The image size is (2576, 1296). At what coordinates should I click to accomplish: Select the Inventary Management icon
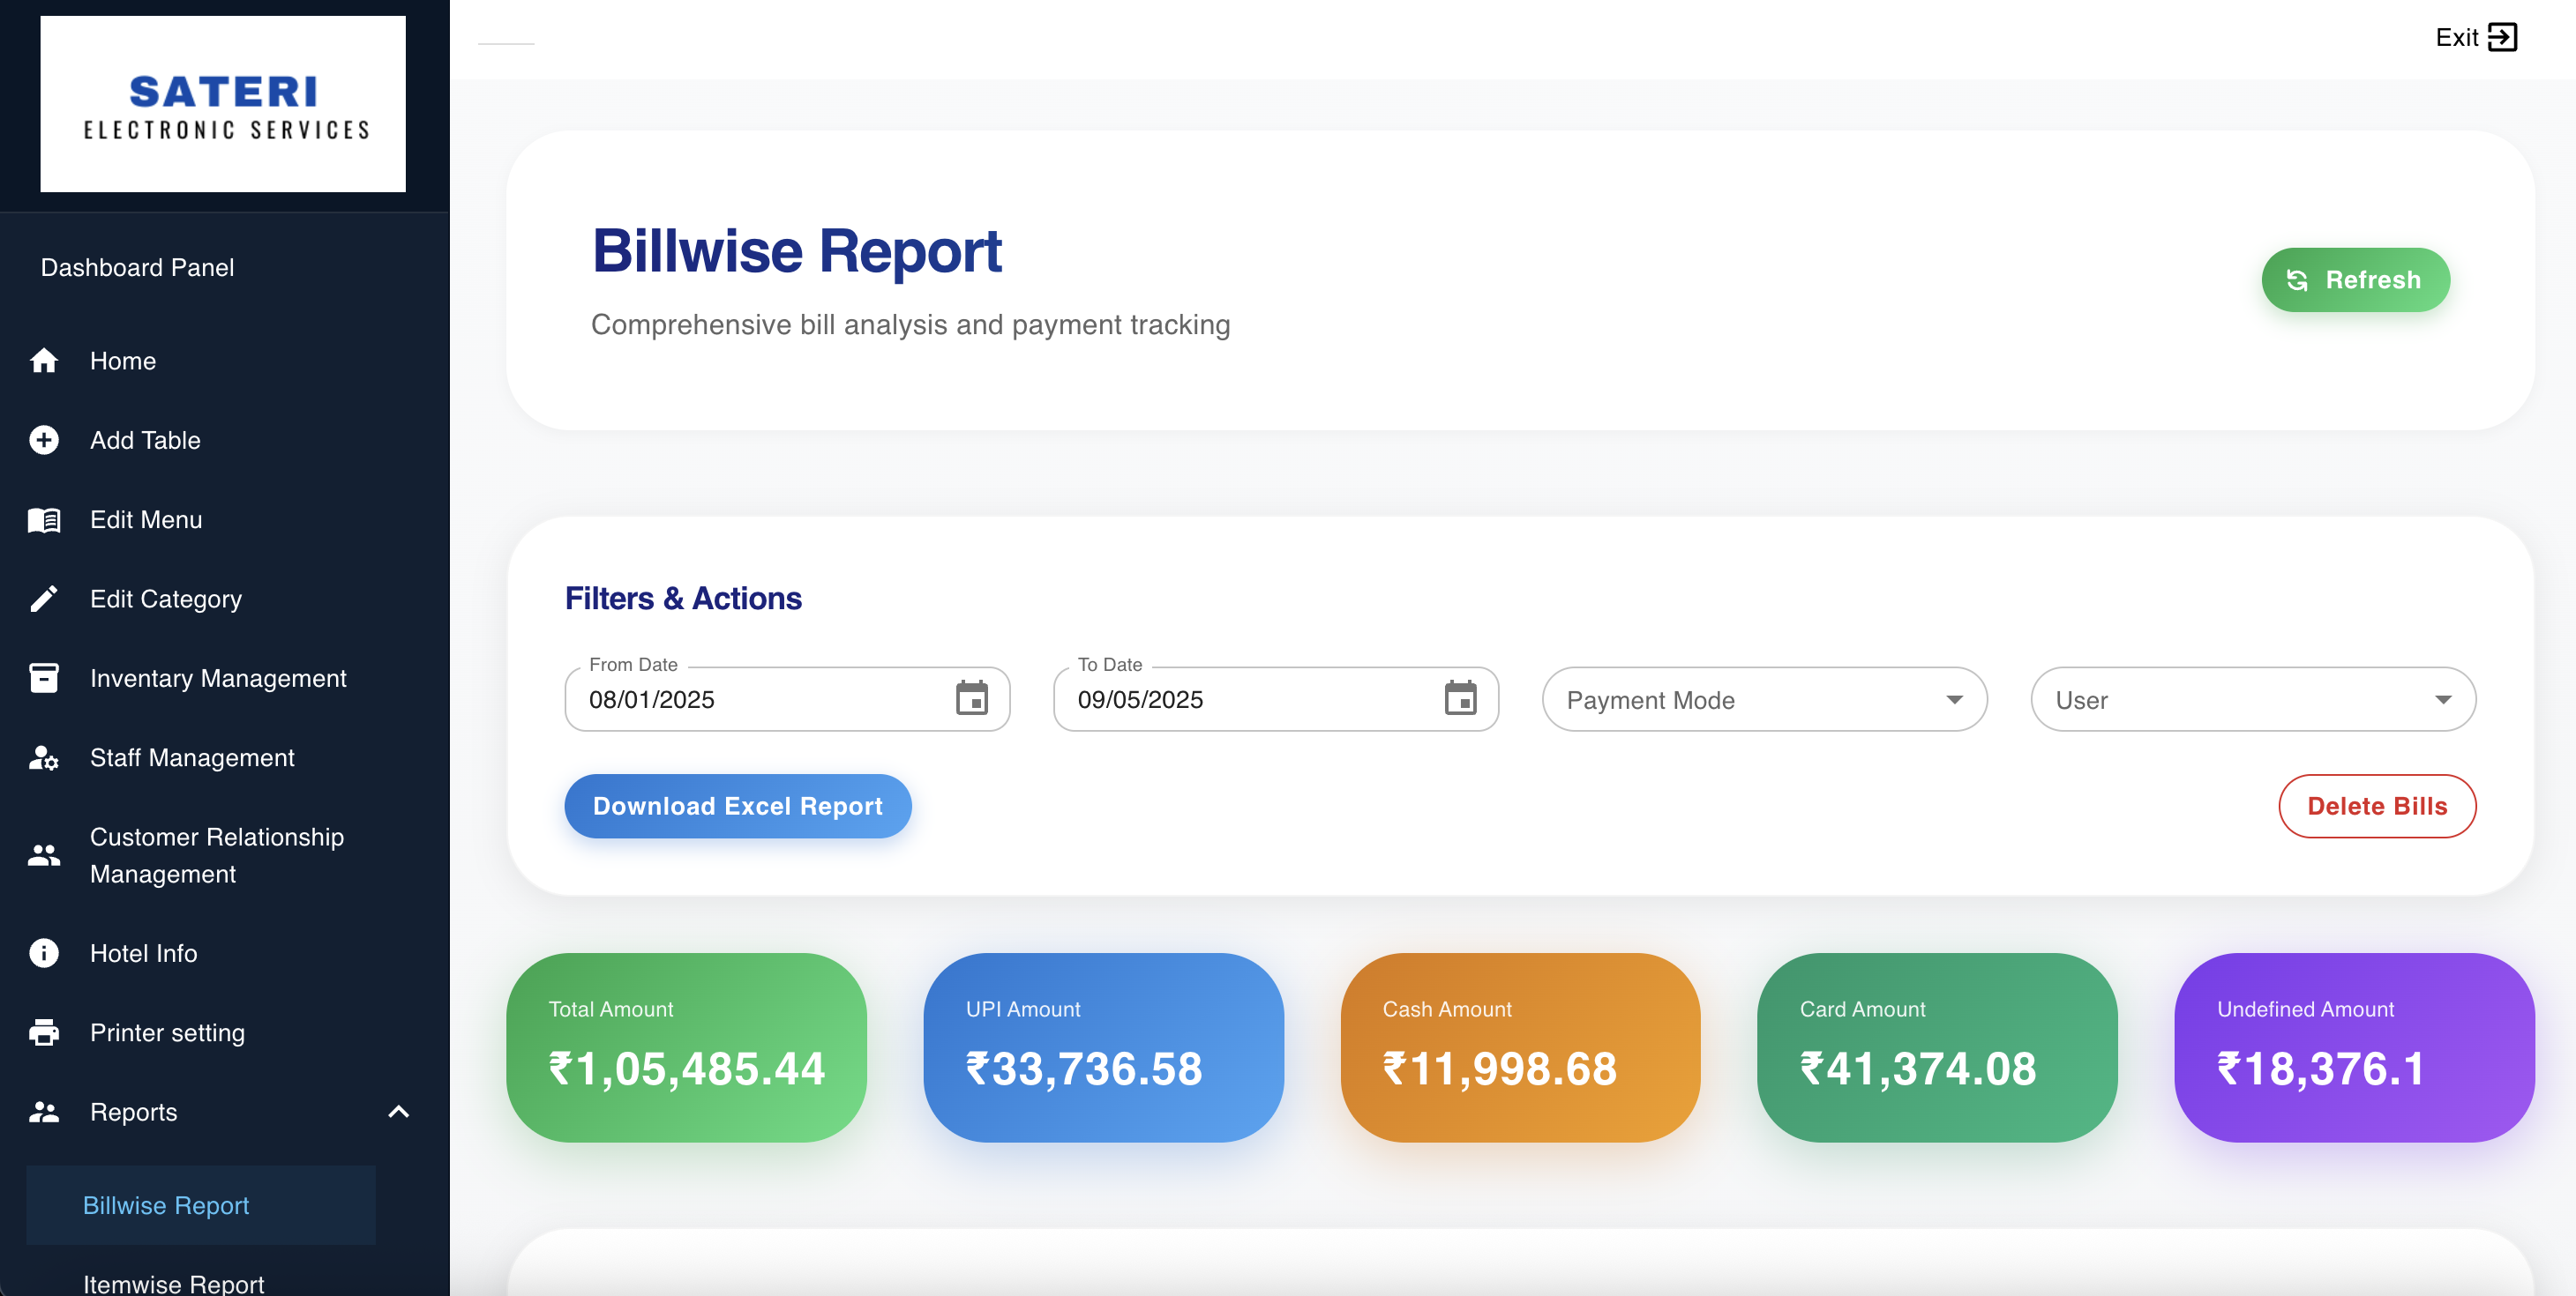[44, 677]
